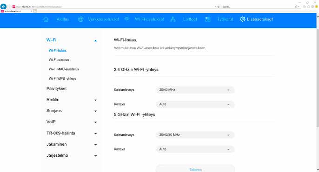319x172 pixels.
Task: Click the '5 GHz:n Wi-Fi -yhteys' heading
Action: 134,115
